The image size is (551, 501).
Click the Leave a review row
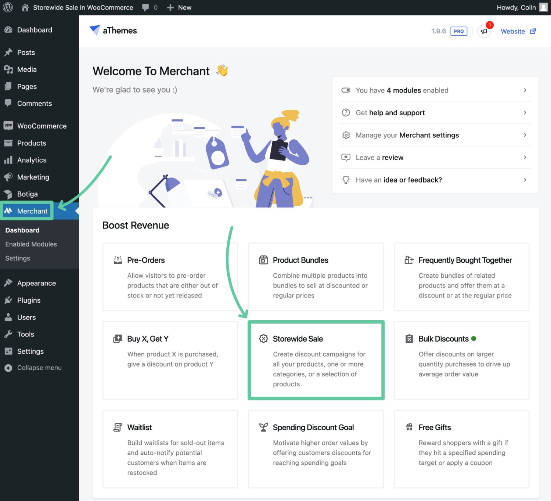[435, 157]
